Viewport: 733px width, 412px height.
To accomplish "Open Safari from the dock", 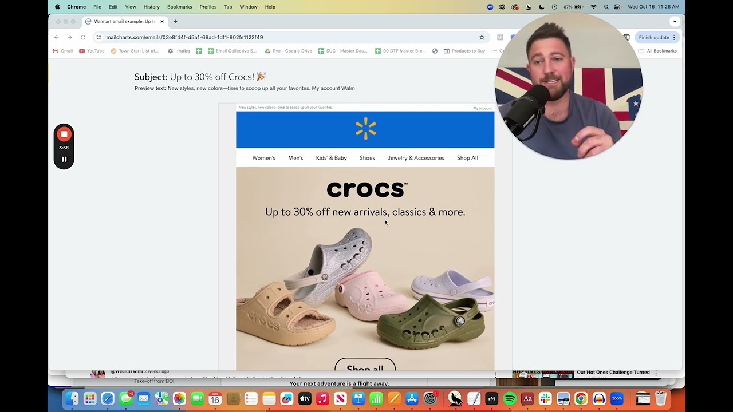I will (108, 399).
